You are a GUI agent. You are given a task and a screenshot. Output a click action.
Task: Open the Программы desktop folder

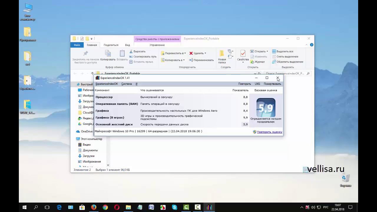(x=27, y=34)
